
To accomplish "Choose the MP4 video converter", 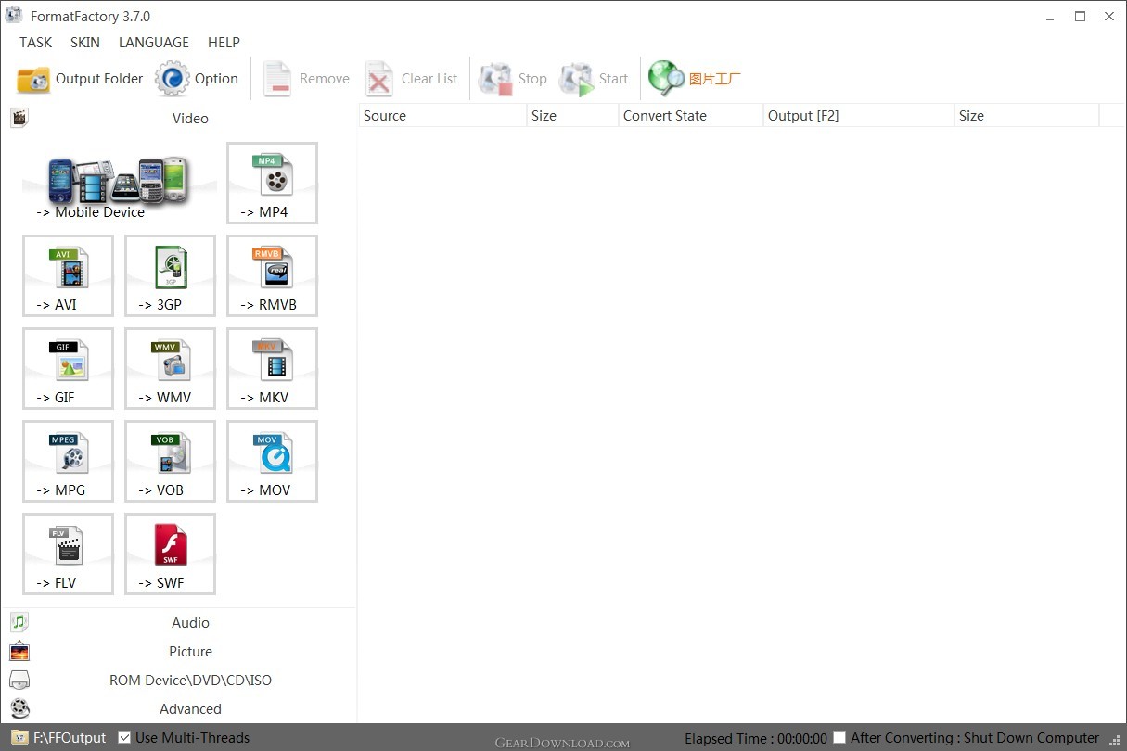I will [272, 183].
